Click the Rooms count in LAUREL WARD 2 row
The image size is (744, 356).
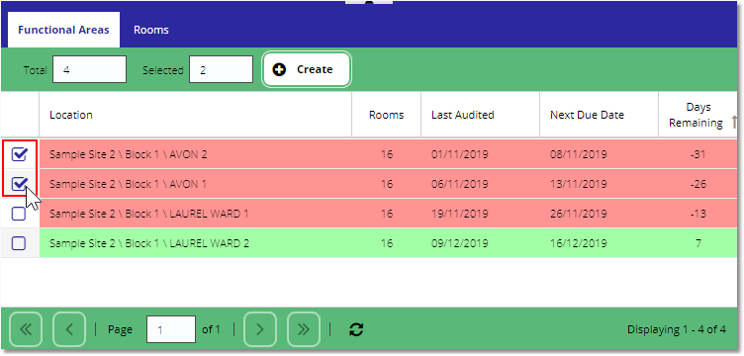pyautogui.click(x=387, y=243)
